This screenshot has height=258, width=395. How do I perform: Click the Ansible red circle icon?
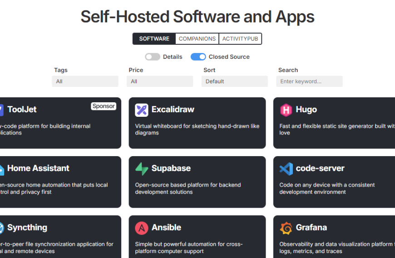pyautogui.click(x=142, y=228)
